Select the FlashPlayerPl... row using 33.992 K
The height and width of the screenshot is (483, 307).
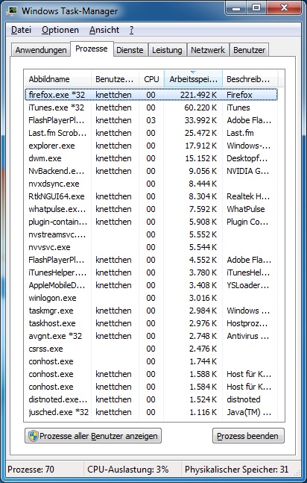tap(151, 120)
